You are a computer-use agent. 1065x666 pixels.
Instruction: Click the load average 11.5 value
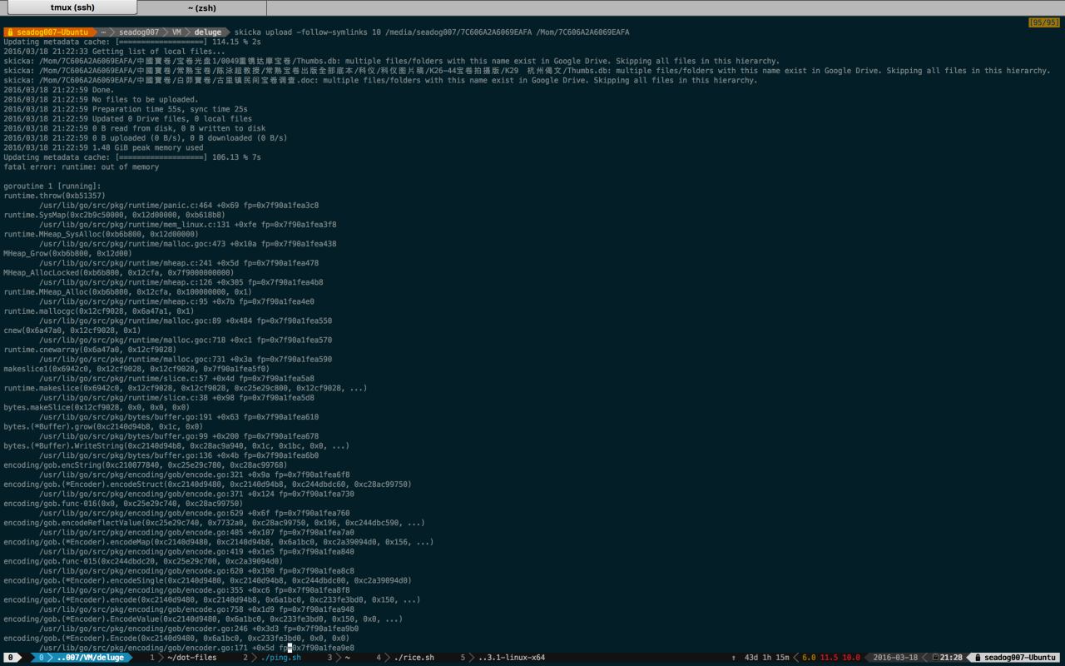[x=829, y=658]
